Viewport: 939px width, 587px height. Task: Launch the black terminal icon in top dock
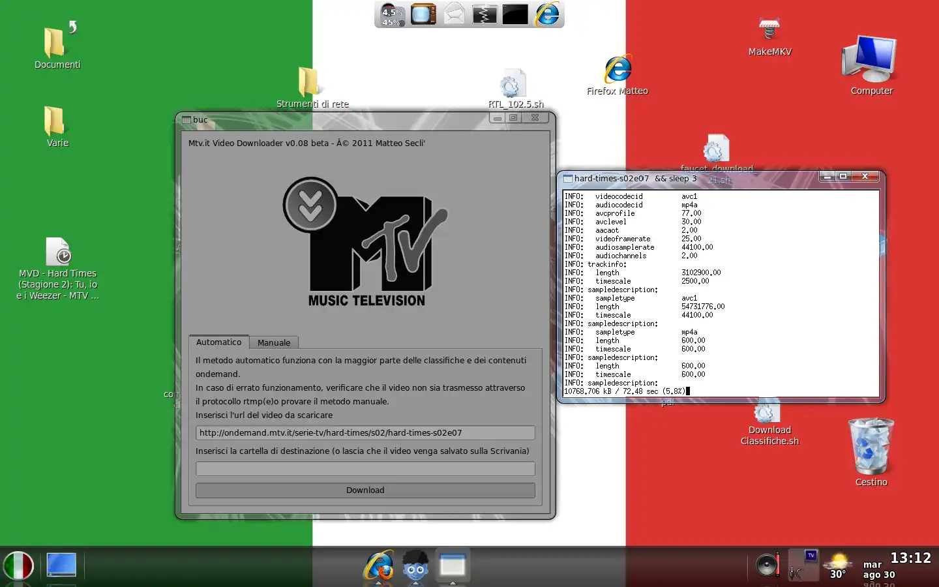515,14
